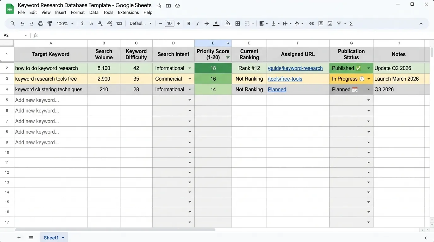
Task: Click the Undo icon
Action: coord(22,23)
